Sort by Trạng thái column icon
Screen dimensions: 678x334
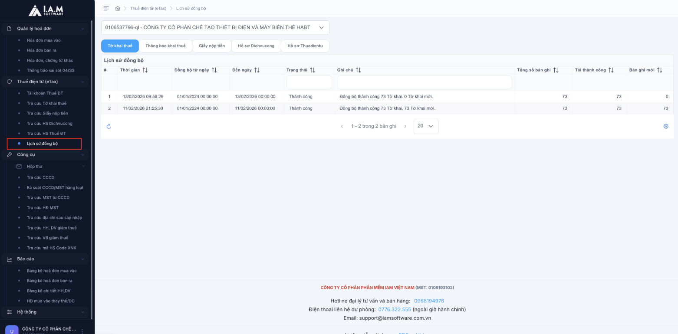coord(313,70)
